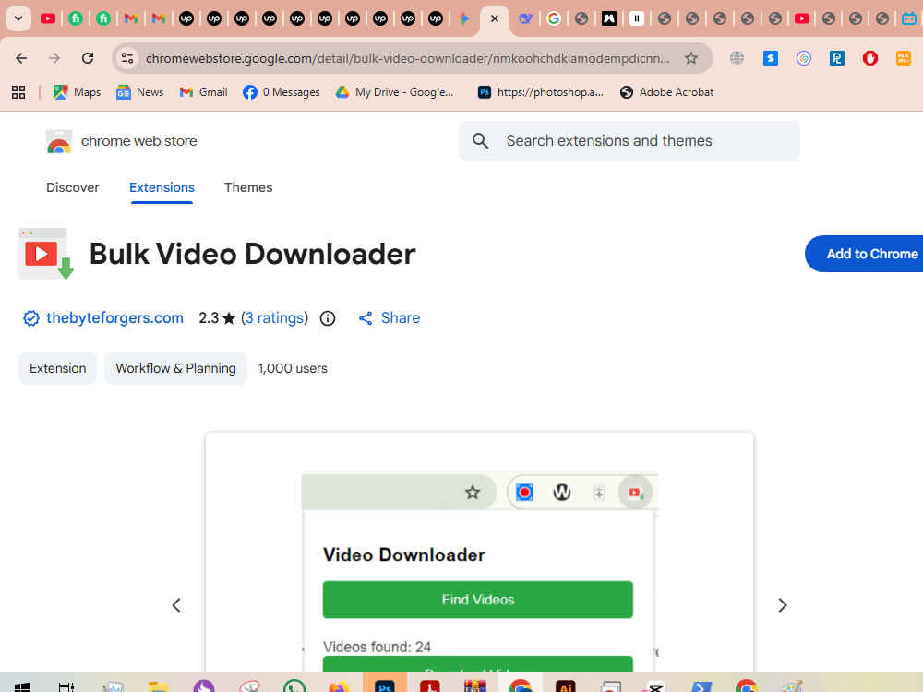This screenshot has height=692, width=923.
Task: Open the red hand ad blocker extension
Action: click(870, 57)
